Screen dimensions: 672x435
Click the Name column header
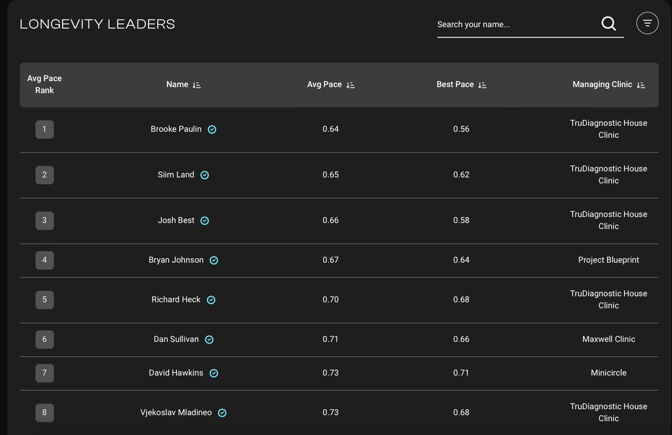coord(178,85)
